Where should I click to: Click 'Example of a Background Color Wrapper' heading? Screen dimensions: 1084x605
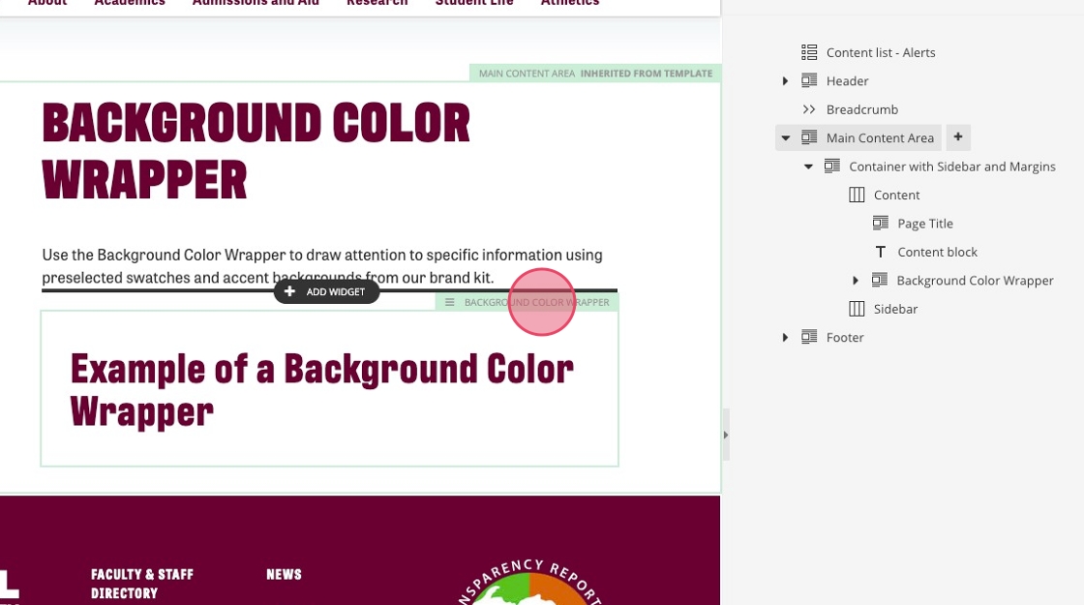tap(321, 390)
